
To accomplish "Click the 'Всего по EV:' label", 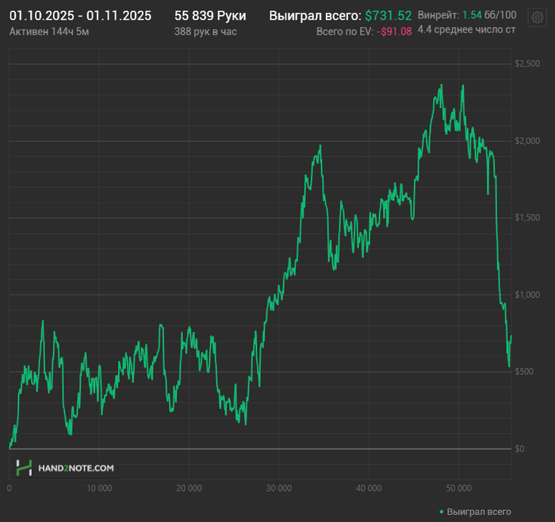I will (345, 32).
